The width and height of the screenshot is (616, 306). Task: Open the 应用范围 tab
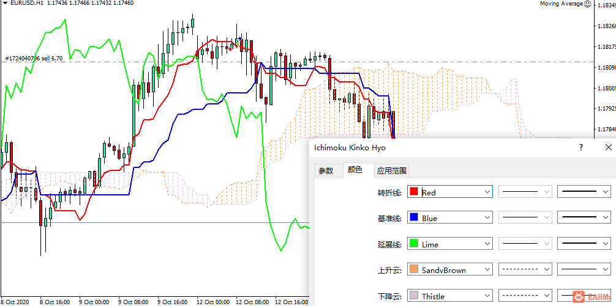(392, 171)
